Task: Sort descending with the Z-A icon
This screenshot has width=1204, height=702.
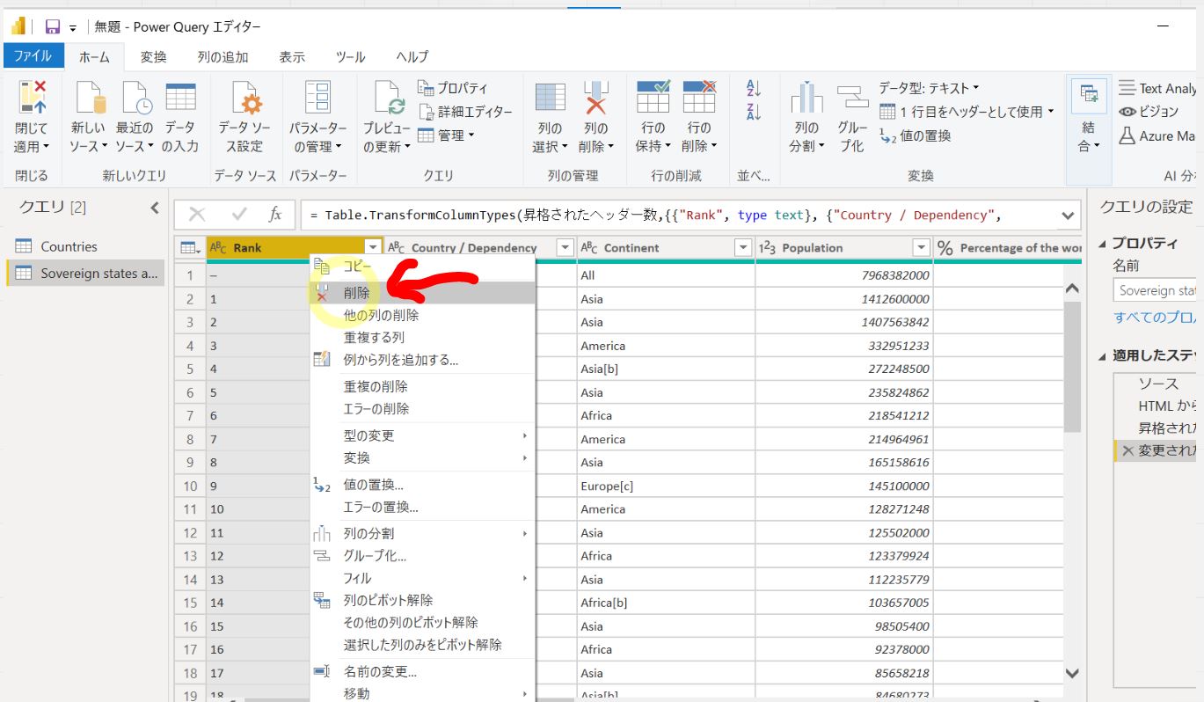Action: pyautogui.click(x=753, y=112)
